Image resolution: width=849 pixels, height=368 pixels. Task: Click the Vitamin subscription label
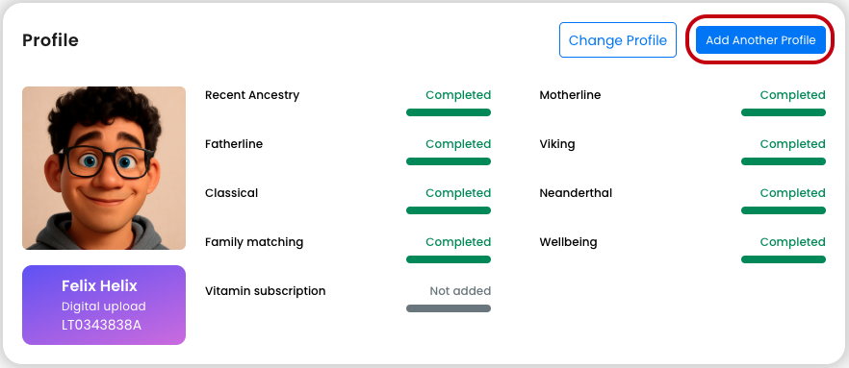pyautogui.click(x=266, y=291)
